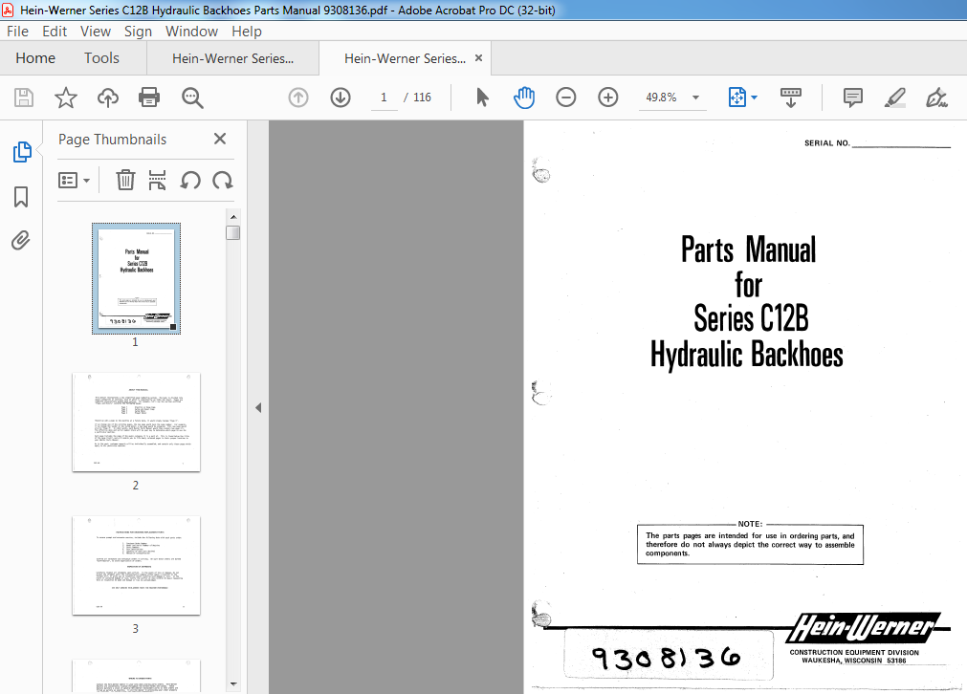Click the total page count 116

tap(422, 98)
